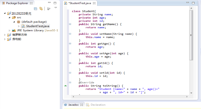Toggle Link with Editor icon

[x=41, y=8]
